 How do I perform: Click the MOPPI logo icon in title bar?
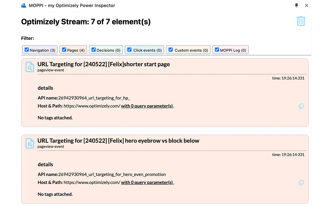point(24,5)
